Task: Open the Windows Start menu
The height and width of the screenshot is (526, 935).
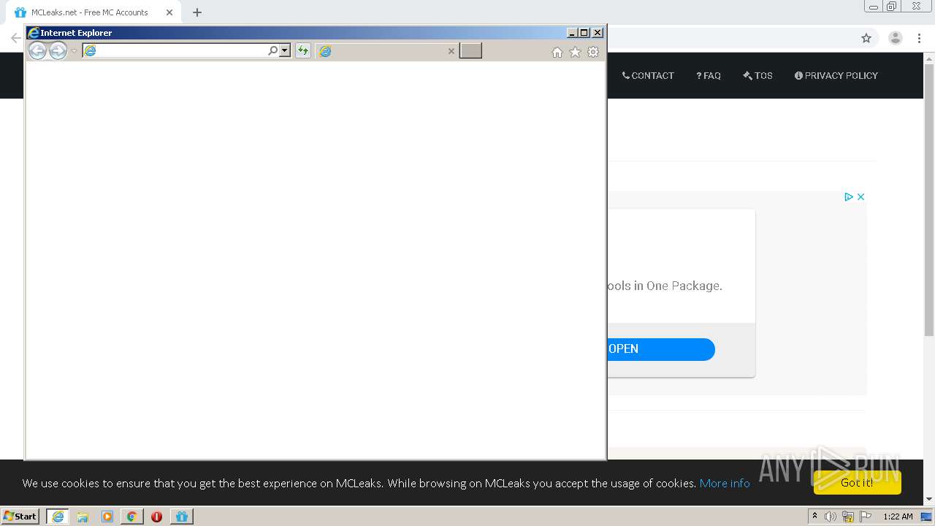Action: pyautogui.click(x=20, y=517)
